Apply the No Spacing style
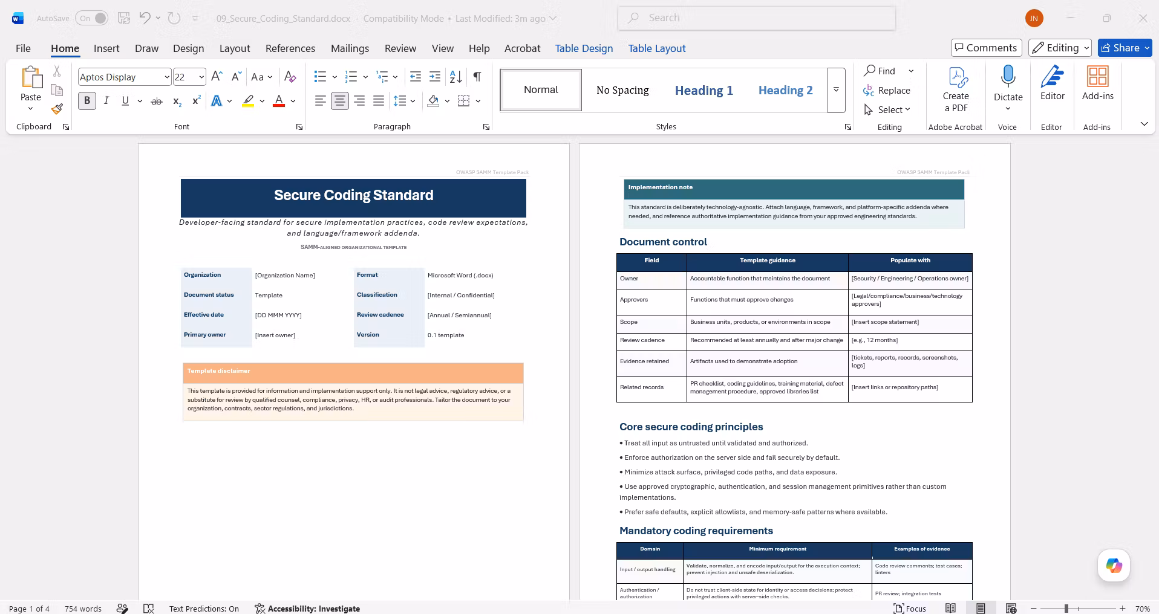Image resolution: width=1159 pixels, height=614 pixels. coord(622,90)
